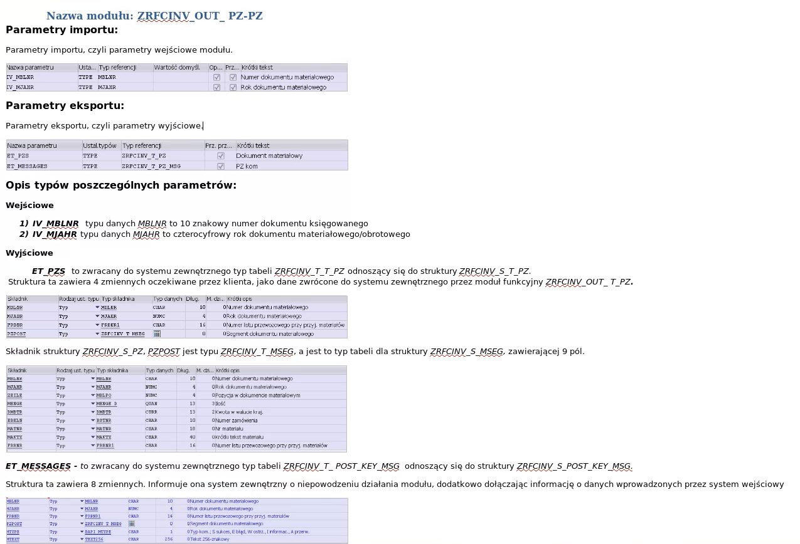Select the ET_MESSAGES parameter name cell
Image resolution: width=800 pixels, height=544 pixels.
tap(44, 166)
